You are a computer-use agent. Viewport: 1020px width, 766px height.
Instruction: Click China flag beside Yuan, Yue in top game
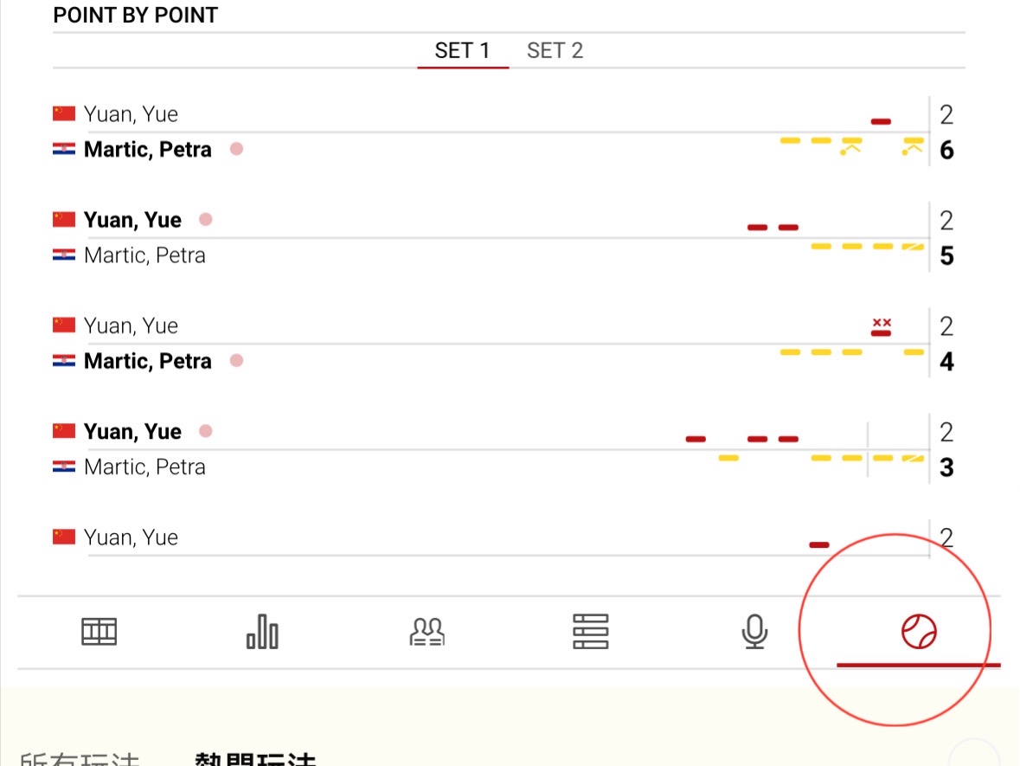[x=64, y=113]
